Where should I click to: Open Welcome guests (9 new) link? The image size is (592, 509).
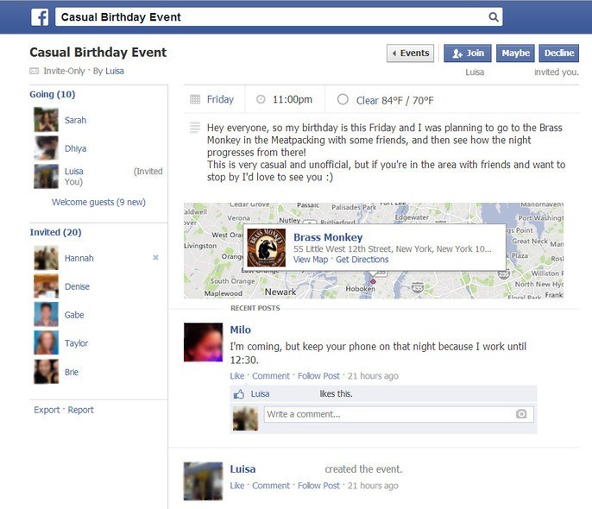[x=98, y=202]
